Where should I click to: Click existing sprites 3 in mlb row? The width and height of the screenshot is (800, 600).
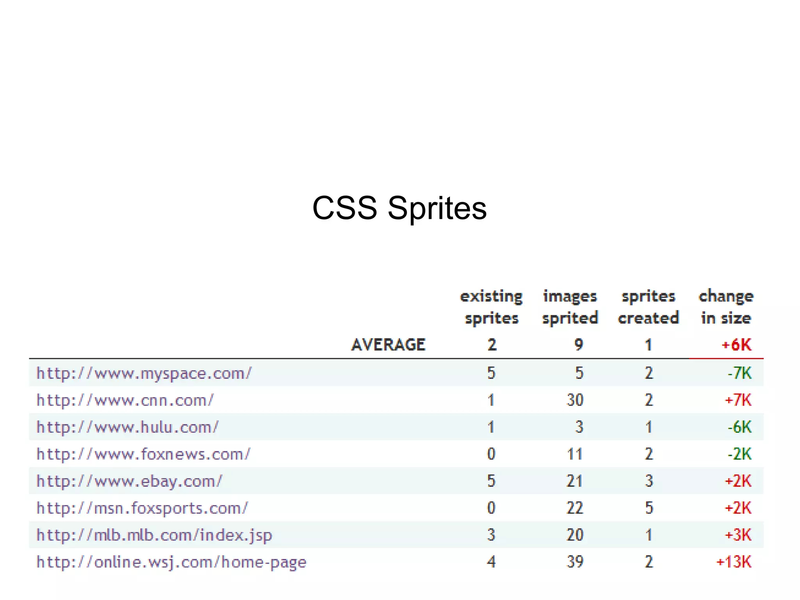491,535
